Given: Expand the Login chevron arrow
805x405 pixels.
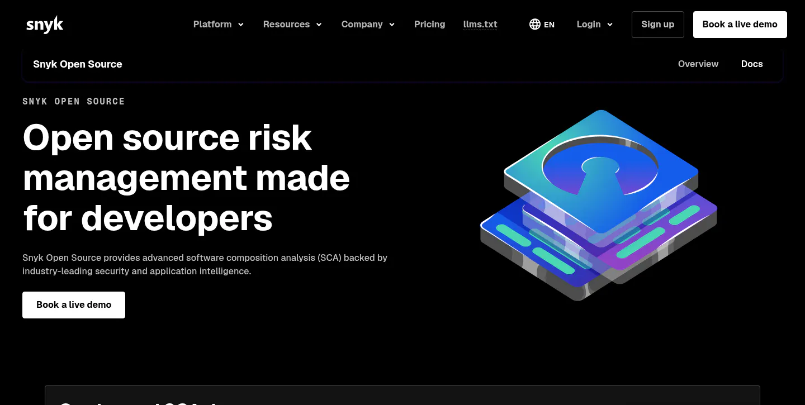Looking at the screenshot, I should [610, 25].
